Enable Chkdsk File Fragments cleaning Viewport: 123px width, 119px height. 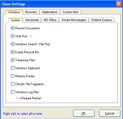tap(13, 84)
